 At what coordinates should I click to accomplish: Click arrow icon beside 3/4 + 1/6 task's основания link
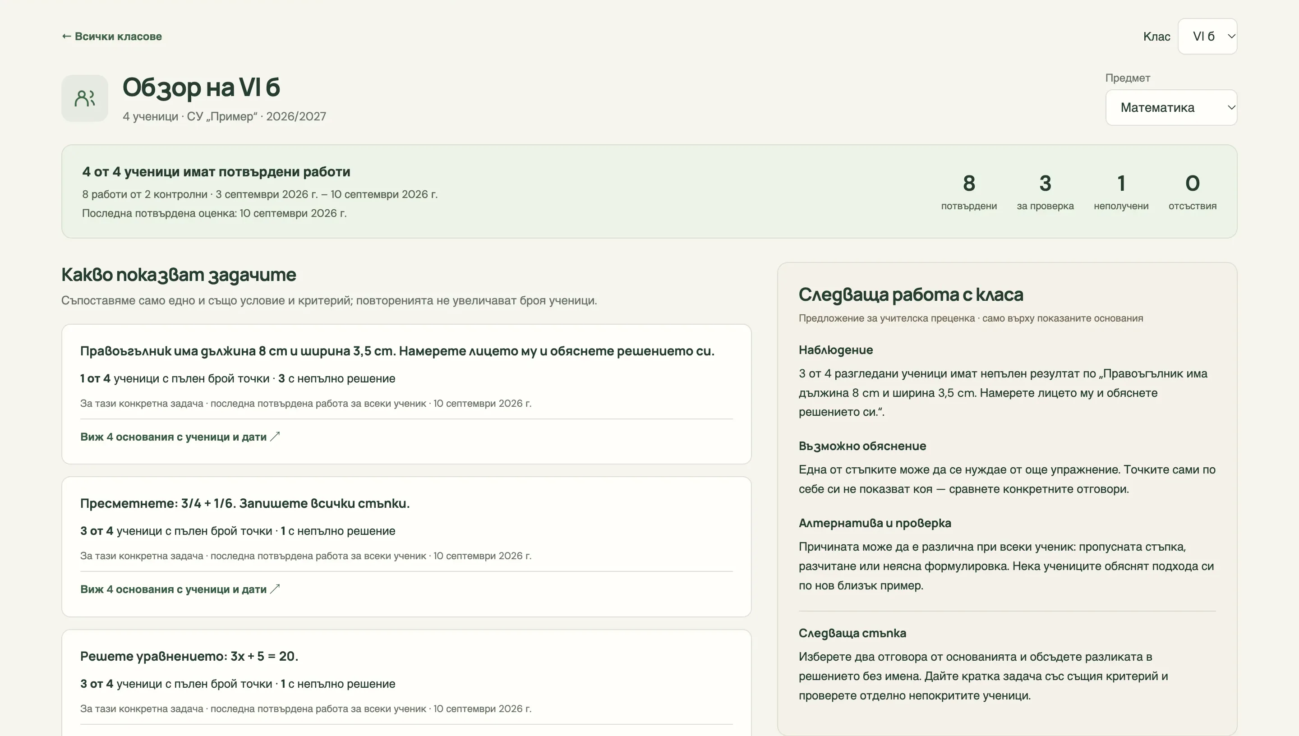click(x=275, y=589)
